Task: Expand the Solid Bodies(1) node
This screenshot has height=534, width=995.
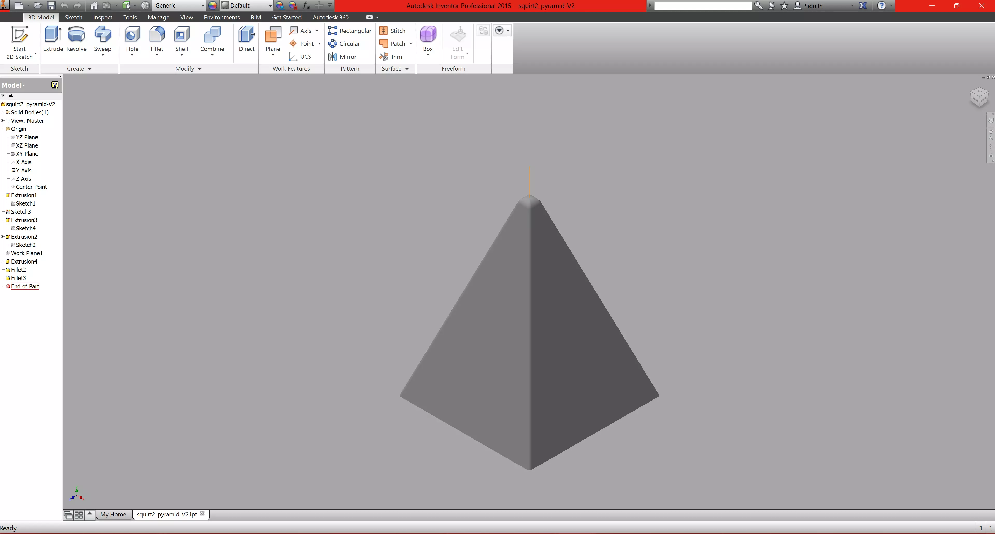Action: [2, 112]
